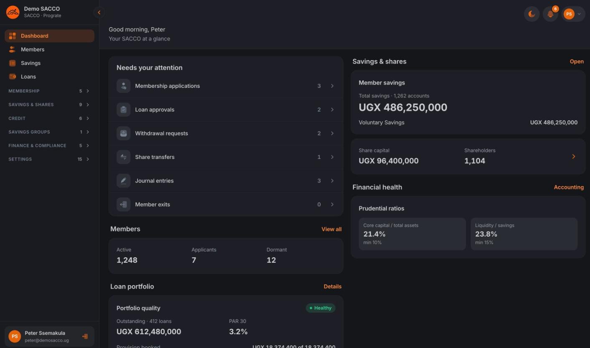Click the Membership applications label
The width and height of the screenshot is (590, 348).
(168, 86)
